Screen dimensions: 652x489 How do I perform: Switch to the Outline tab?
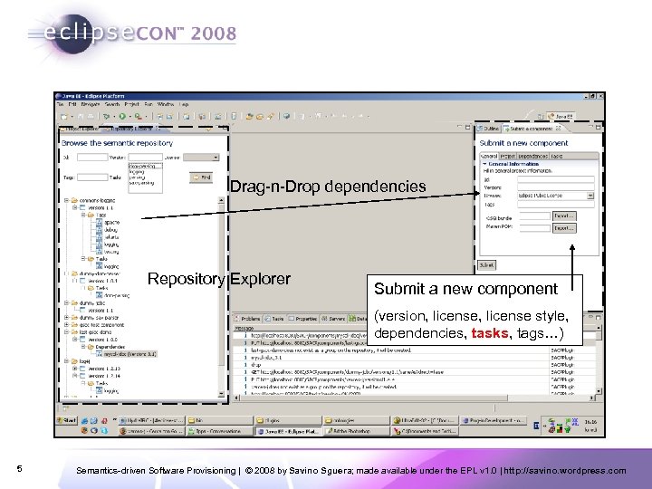tap(489, 129)
